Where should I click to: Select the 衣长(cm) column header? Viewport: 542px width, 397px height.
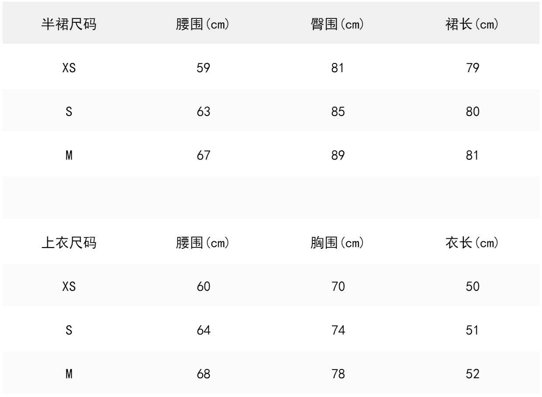[x=472, y=244]
